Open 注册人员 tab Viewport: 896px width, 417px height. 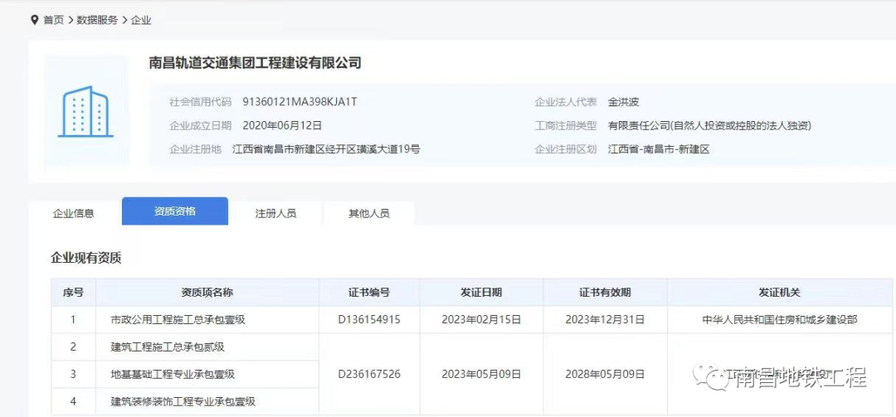(x=275, y=214)
